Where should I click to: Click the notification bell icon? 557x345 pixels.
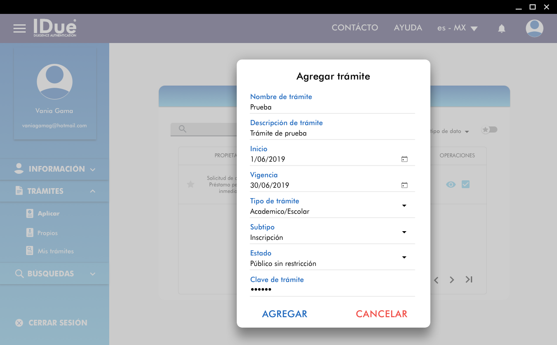pos(501,29)
